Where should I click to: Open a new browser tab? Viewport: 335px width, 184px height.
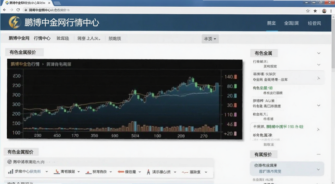pyautogui.click(x=57, y=3)
